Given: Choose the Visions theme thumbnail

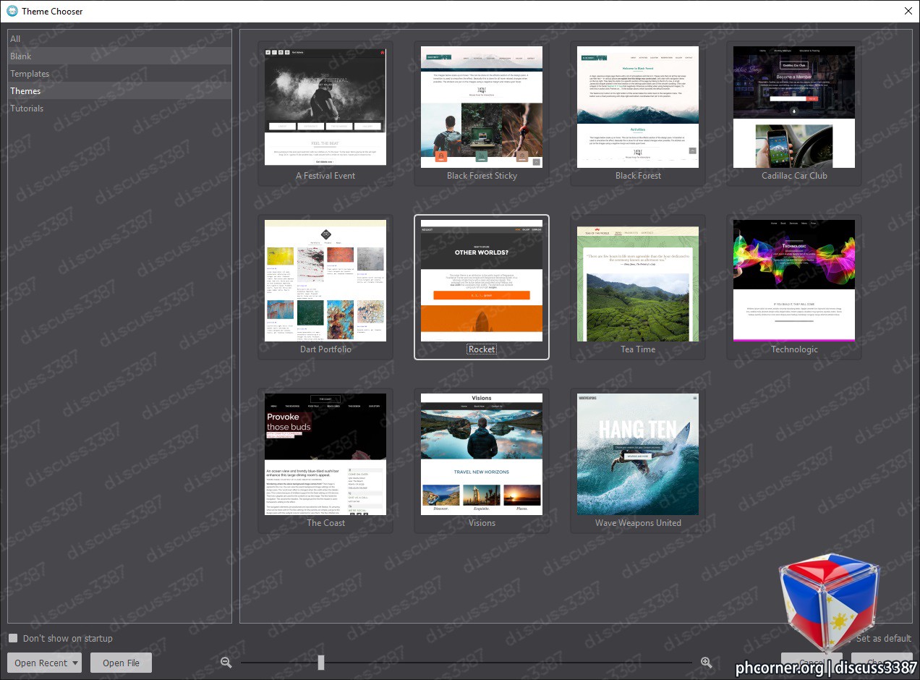Looking at the screenshot, I should tap(482, 454).
